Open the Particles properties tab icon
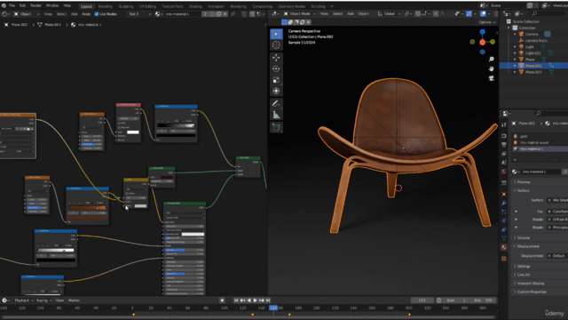 click(x=504, y=212)
